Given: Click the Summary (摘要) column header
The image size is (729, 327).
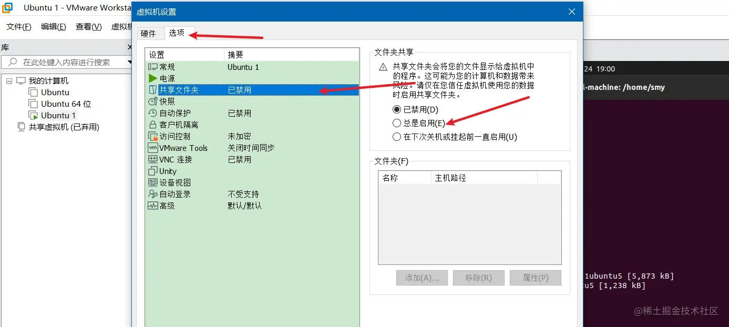Looking at the screenshot, I should point(292,55).
